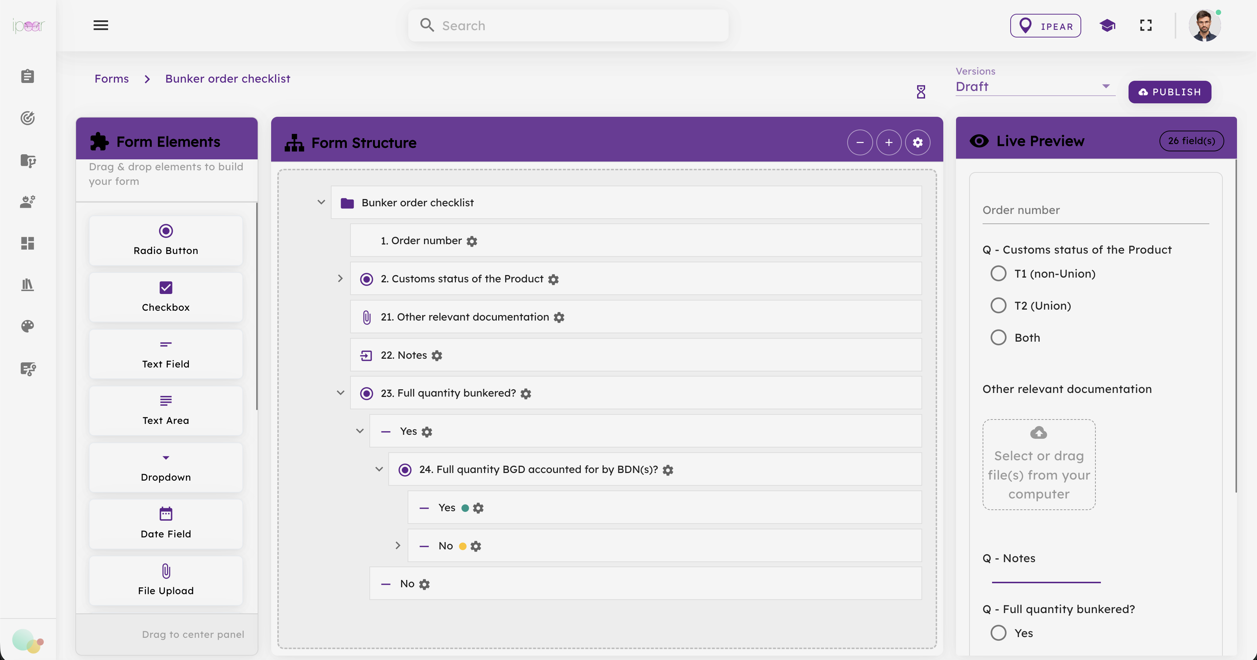
Task: Click the Order number preview input
Action: pyautogui.click(x=1095, y=211)
